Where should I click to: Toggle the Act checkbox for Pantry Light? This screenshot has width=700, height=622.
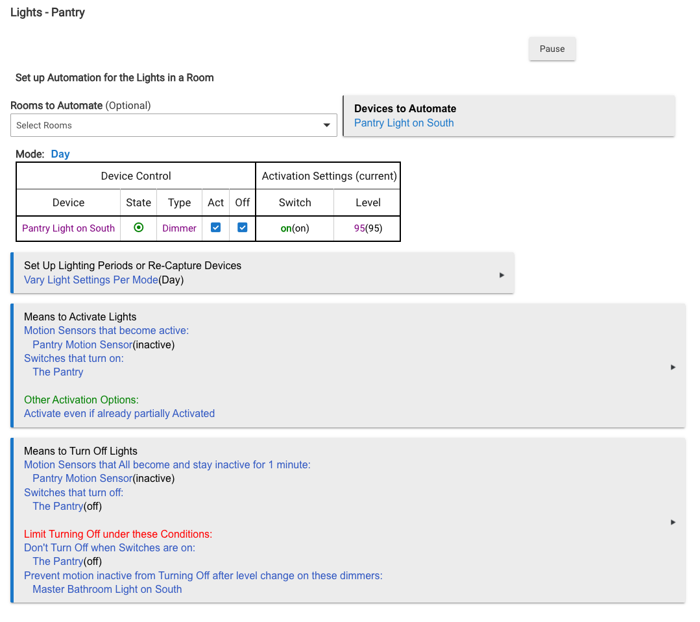tap(216, 228)
